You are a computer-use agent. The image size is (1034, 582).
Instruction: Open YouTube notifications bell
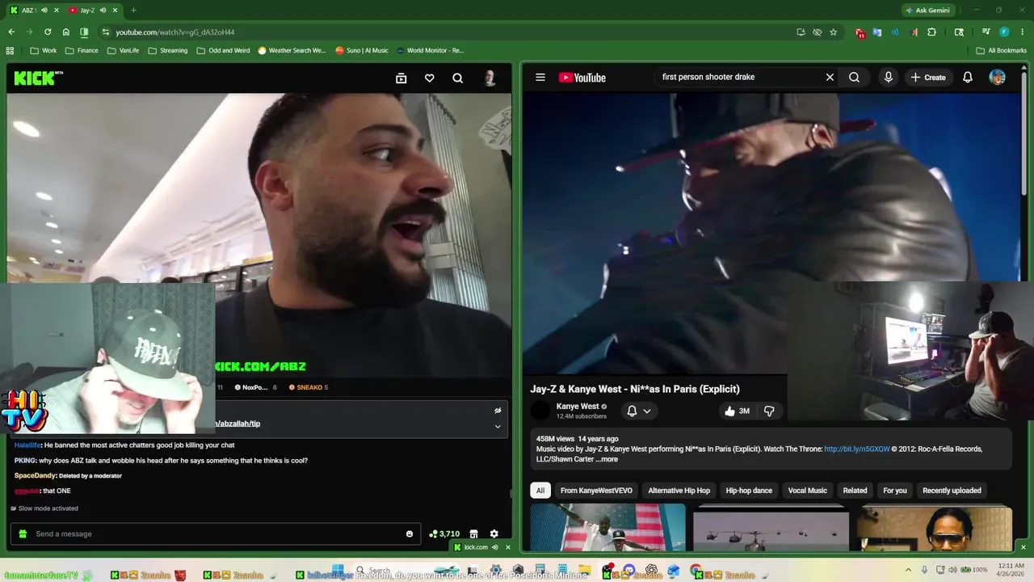click(x=968, y=78)
